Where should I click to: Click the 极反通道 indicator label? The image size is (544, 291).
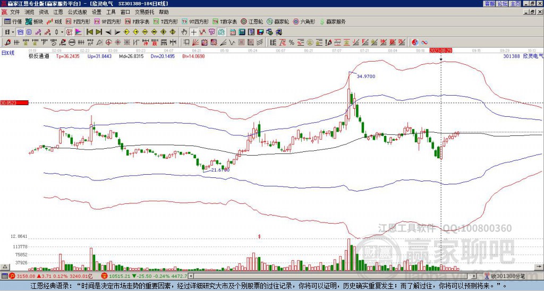point(39,56)
